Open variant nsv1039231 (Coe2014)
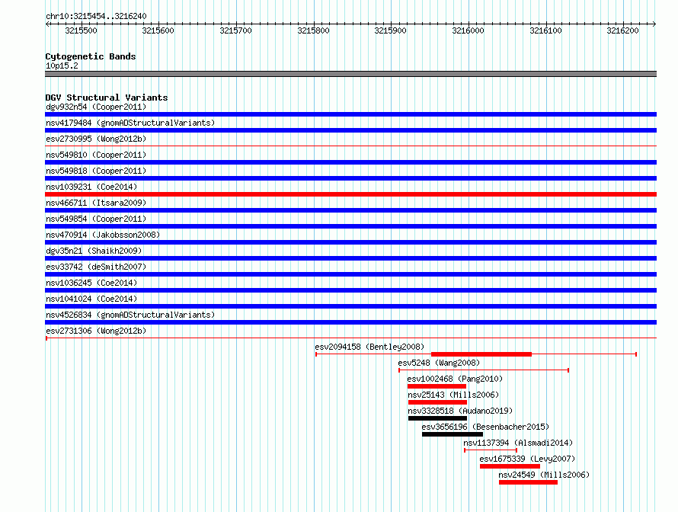Screen dimensions: 678x512 (91, 187)
